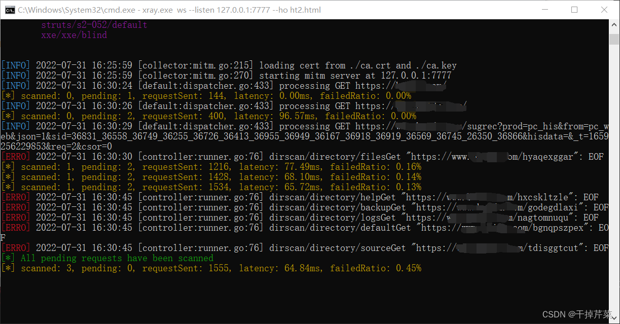Viewport: 620px width, 324px height.
Task: Maximize the cmd.exe window
Action: 574,10
